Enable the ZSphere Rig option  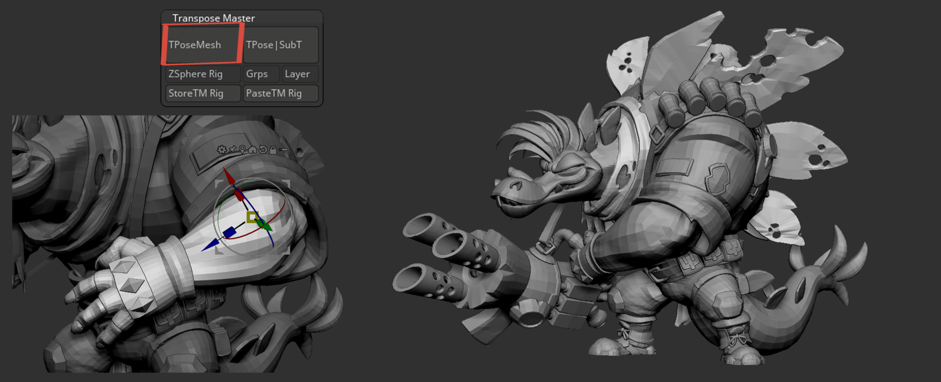[203, 74]
